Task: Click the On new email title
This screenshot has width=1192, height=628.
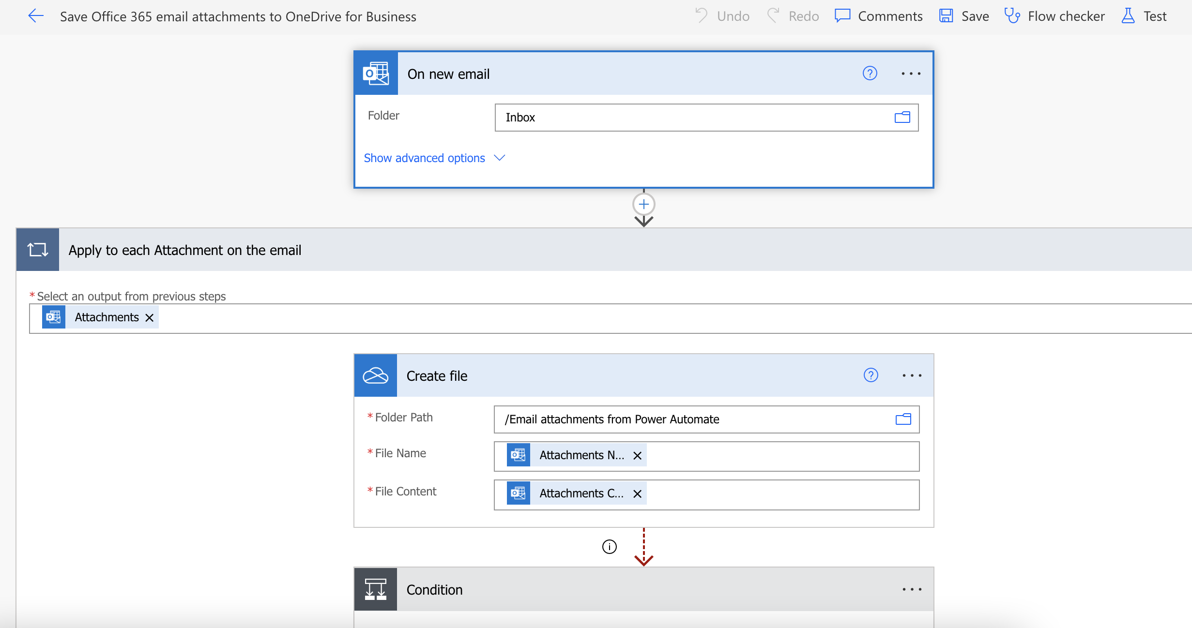Action: point(448,74)
